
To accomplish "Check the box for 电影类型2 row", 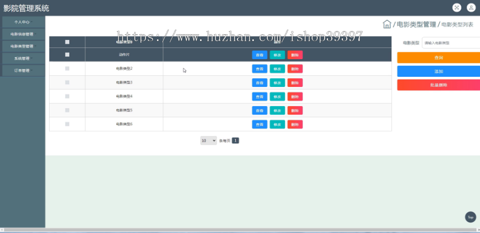I will tap(67, 69).
